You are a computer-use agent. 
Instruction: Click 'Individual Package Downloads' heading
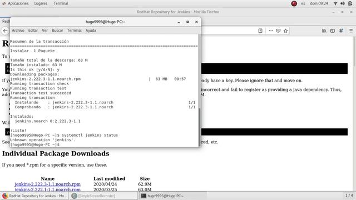[56, 153]
